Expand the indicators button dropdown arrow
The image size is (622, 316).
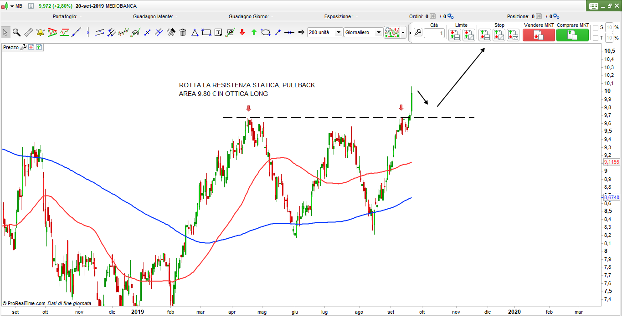click(403, 33)
